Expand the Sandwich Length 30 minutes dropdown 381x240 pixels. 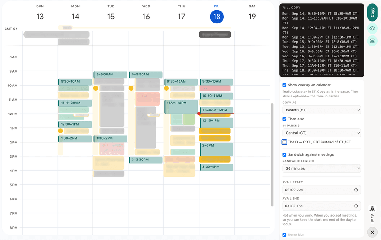[322, 168]
